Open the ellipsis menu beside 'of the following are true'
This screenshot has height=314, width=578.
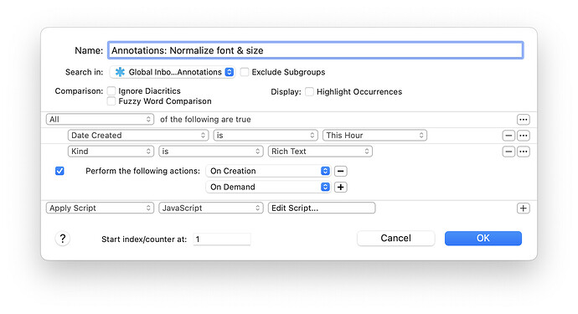click(524, 120)
